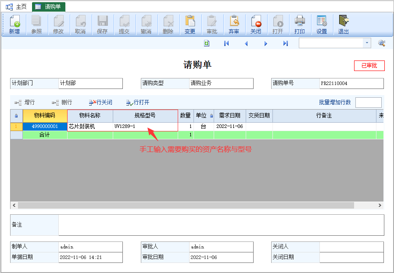Select row number 1 header
Viewport: 394px width, 273px height.
16,127
